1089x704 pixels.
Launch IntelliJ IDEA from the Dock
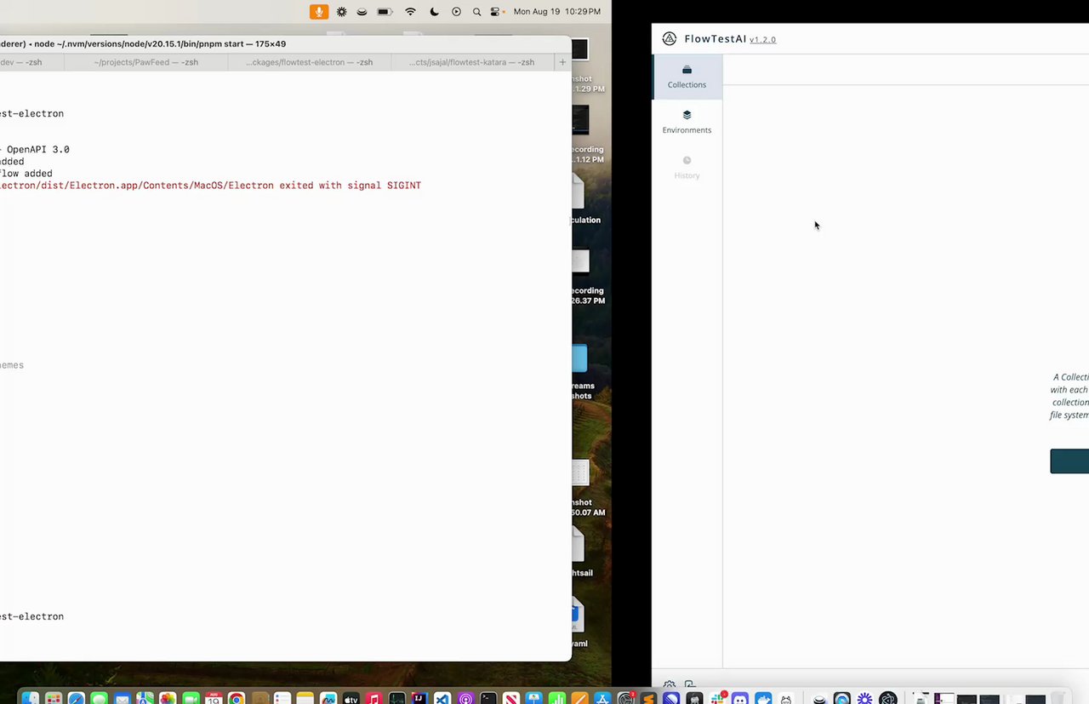[x=419, y=698]
